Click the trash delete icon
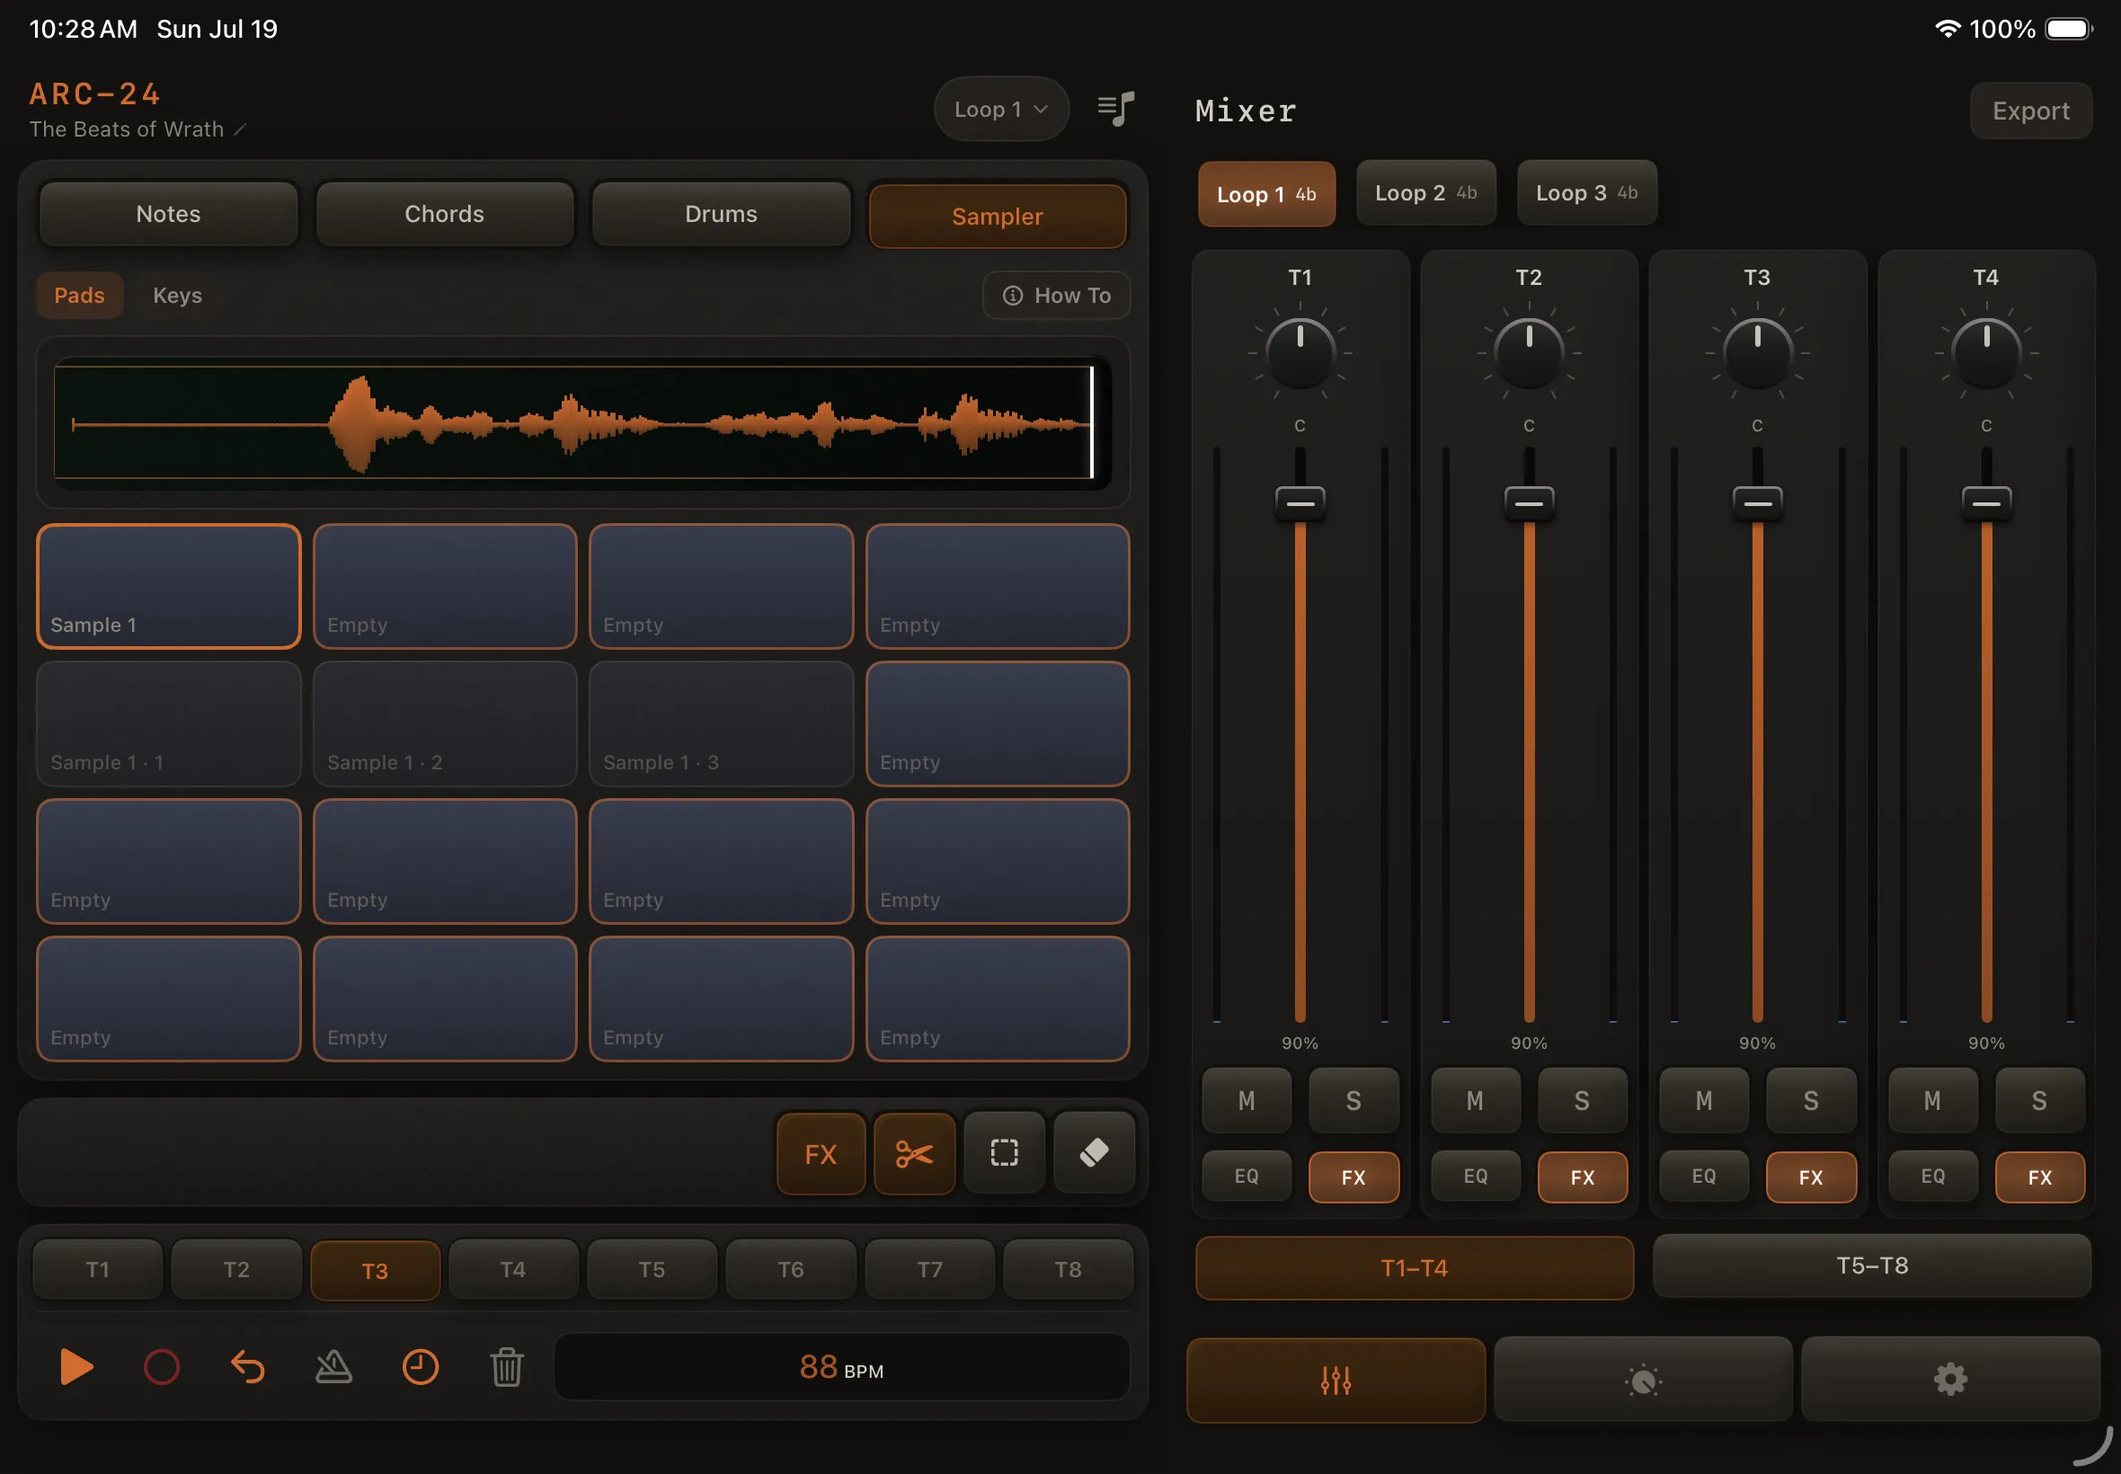2121x1474 pixels. point(507,1367)
